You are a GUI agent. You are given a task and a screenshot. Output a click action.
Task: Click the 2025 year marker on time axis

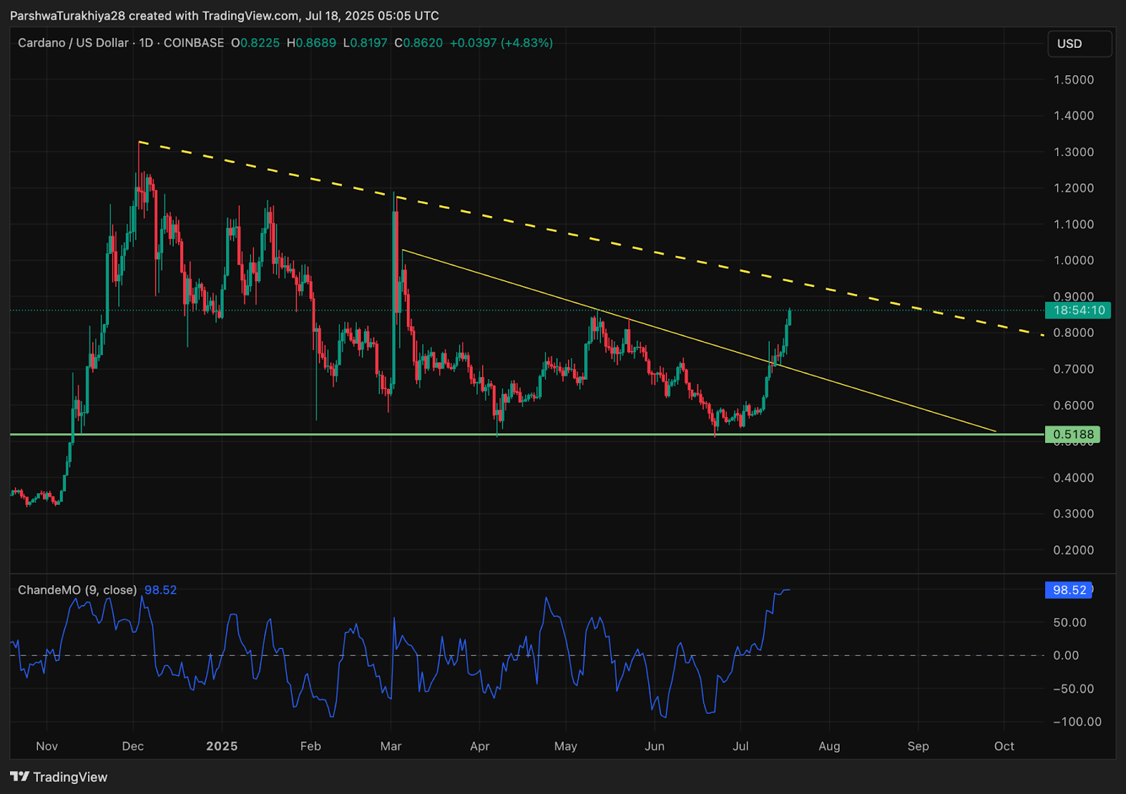(222, 746)
